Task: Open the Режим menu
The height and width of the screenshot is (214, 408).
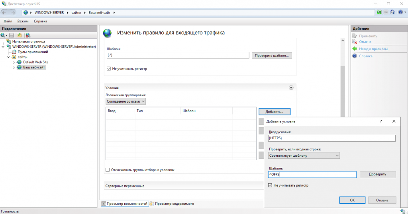Action: click(x=23, y=21)
